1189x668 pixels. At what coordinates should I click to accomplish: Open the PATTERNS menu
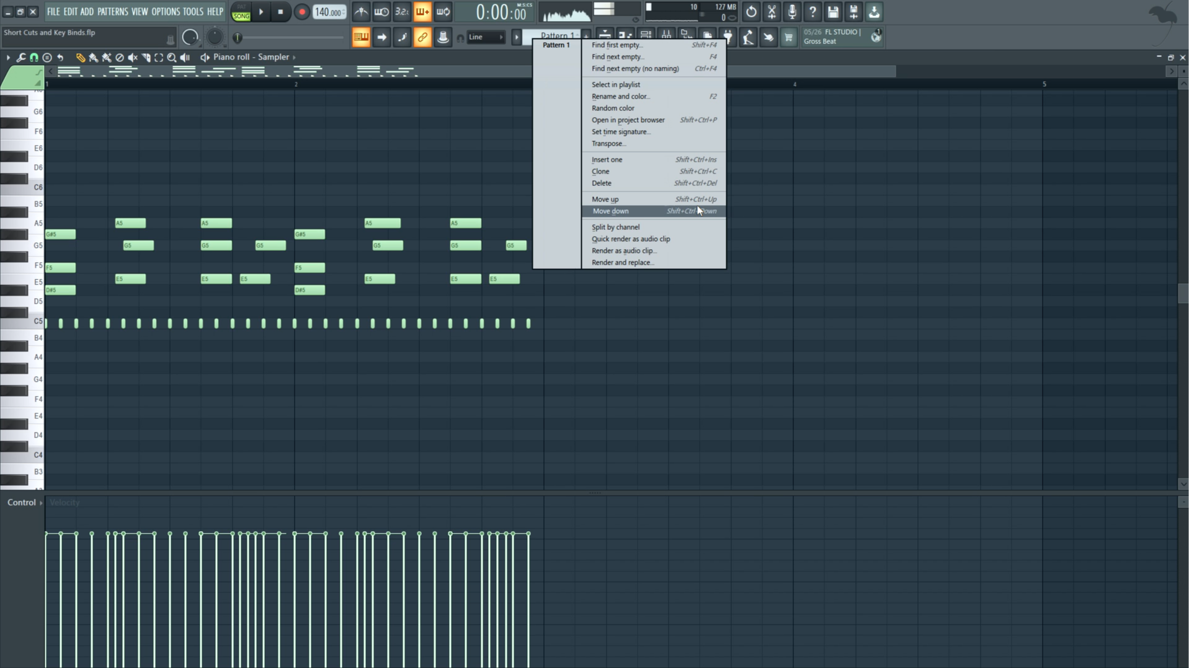pyautogui.click(x=112, y=12)
